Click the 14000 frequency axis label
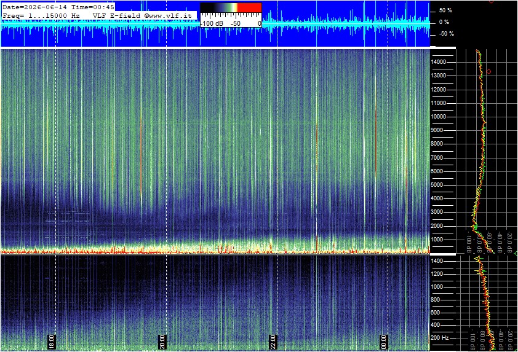 (x=439, y=62)
